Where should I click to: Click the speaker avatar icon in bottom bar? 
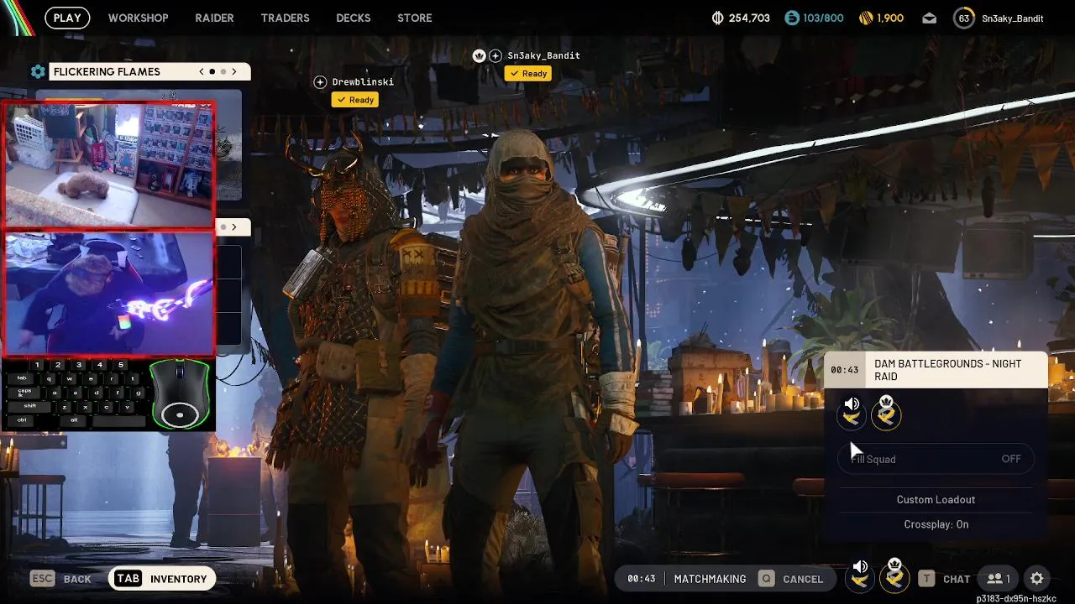[860, 575]
